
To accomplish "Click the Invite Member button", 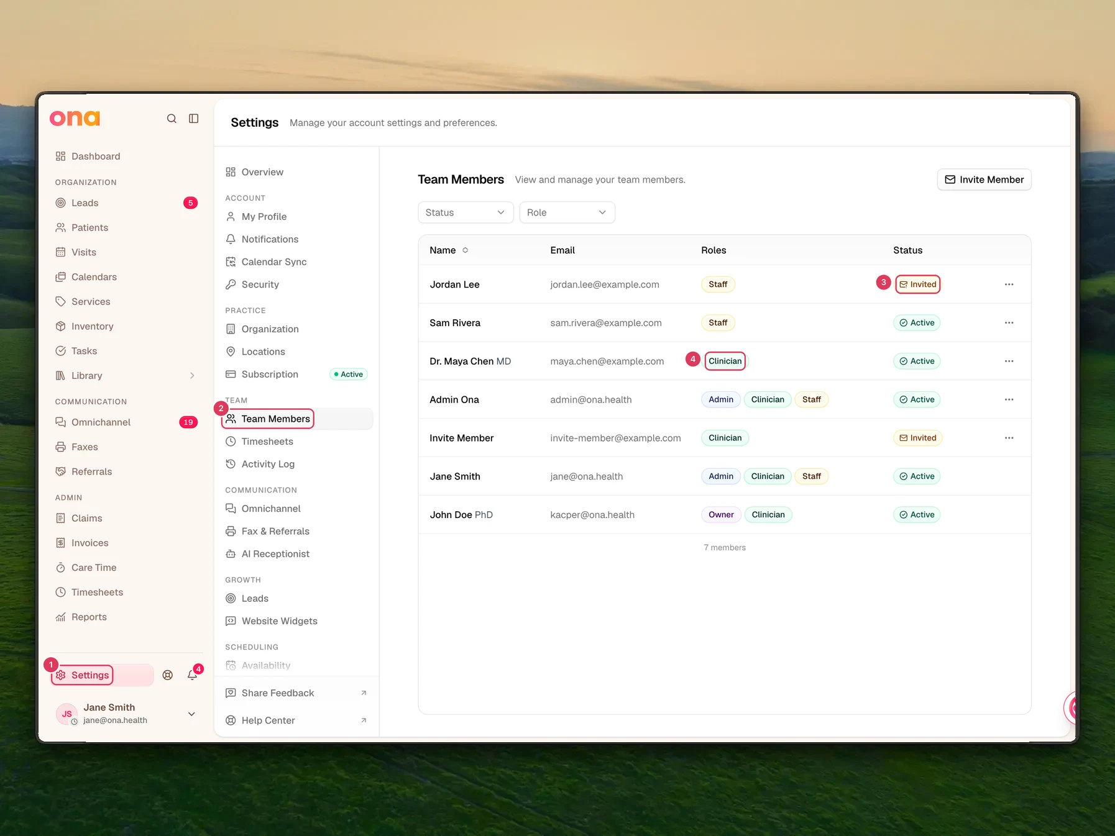I will tap(984, 179).
